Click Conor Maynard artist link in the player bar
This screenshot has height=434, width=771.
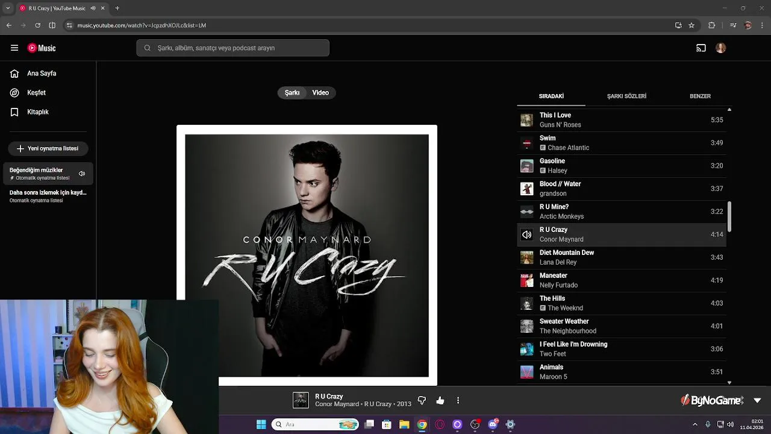coord(337,404)
